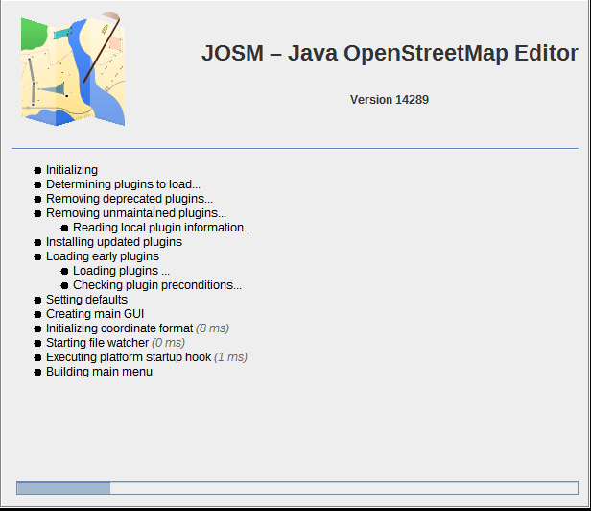
Task: Select the Initializing step entry
Action: tap(72, 170)
